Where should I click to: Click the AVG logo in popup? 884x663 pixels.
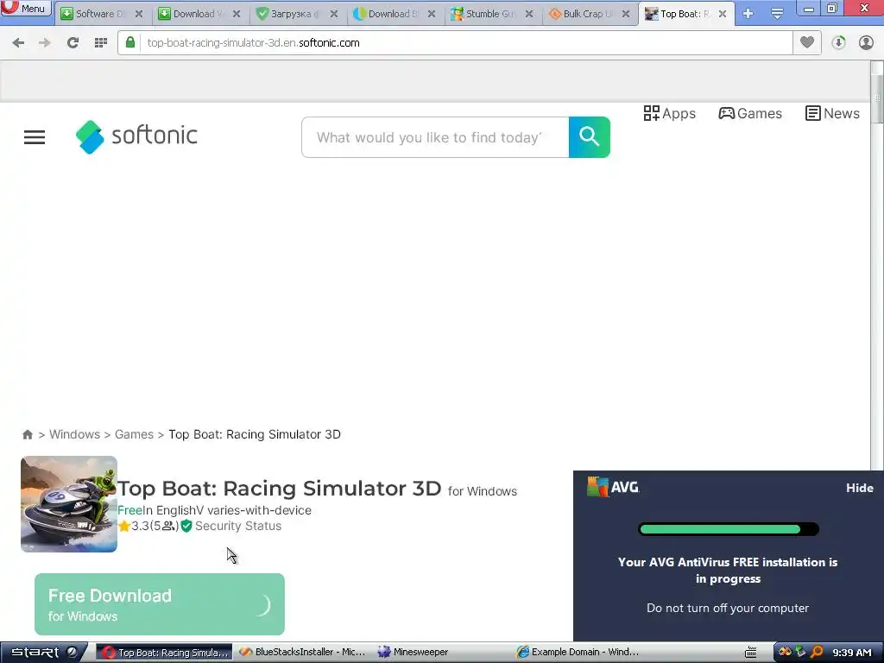tap(613, 487)
